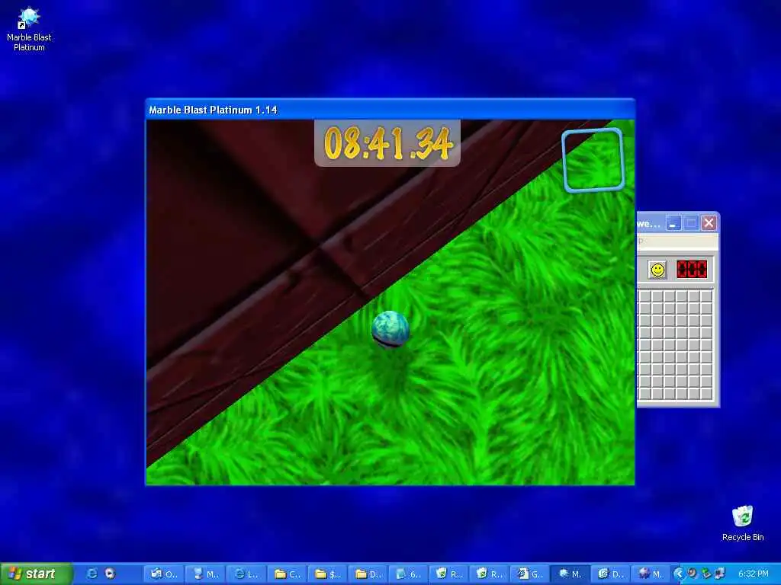The height and width of the screenshot is (585, 781).
Task: Switch to the "L.." taskbar window
Action: pos(246,574)
